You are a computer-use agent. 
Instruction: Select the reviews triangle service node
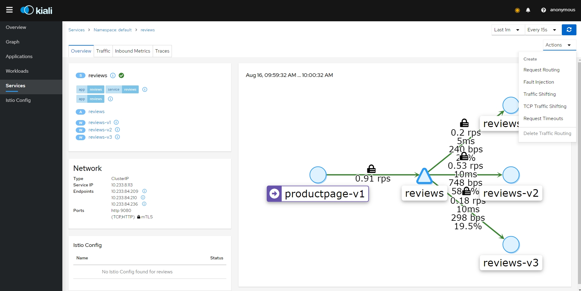coord(424,176)
